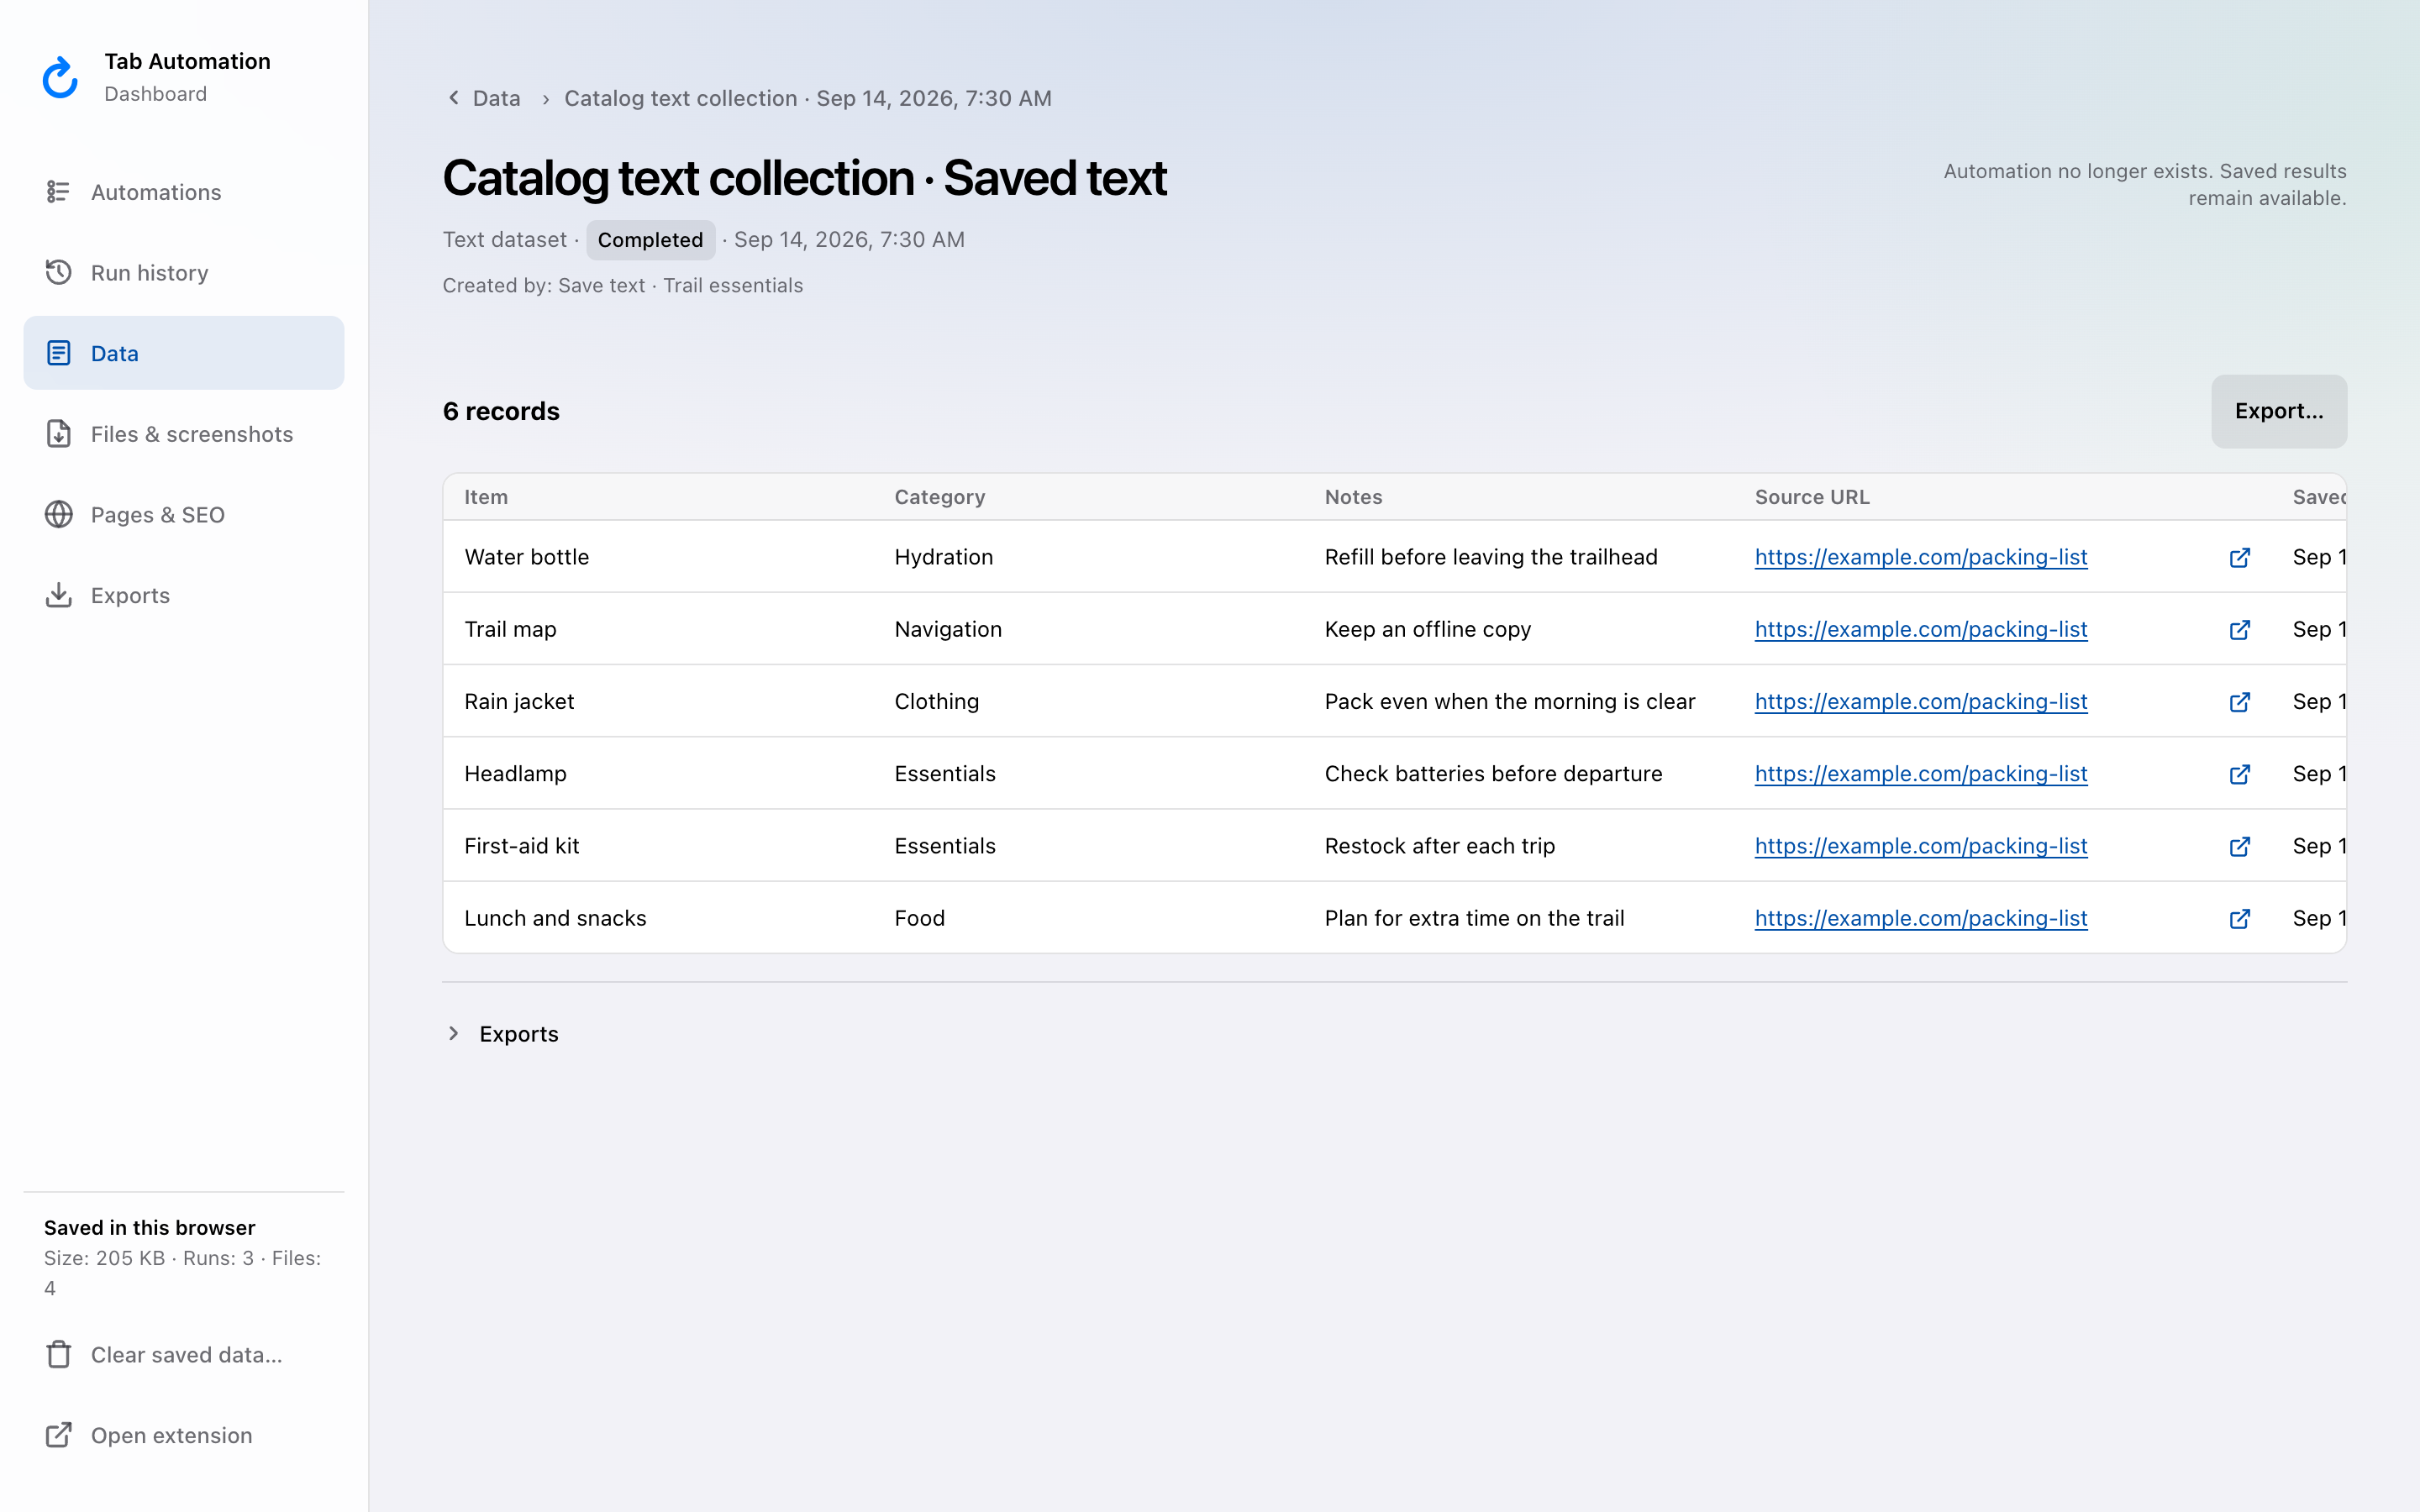The height and width of the screenshot is (1512, 2420).
Task: Open the Water bottle row source URL link
Action: pos(1920,557)
